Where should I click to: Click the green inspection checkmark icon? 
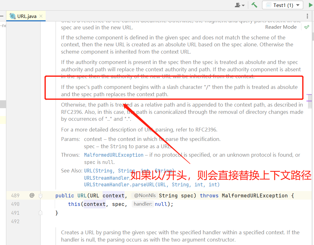pos(306,27)
